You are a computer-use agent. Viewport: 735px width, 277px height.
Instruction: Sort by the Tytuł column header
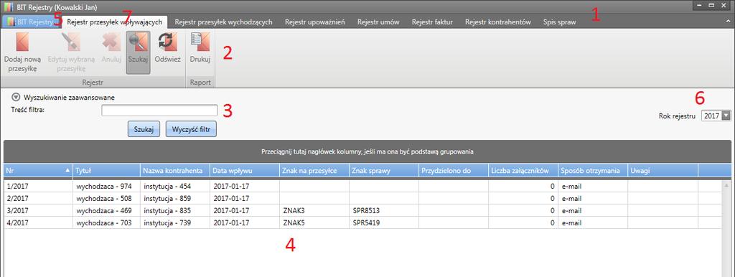[107, 171]
